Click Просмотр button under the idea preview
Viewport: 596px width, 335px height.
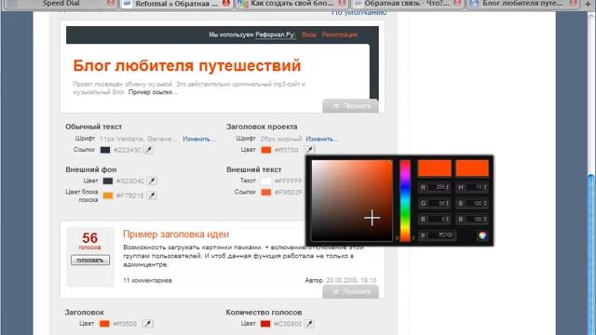pos(350,291)
